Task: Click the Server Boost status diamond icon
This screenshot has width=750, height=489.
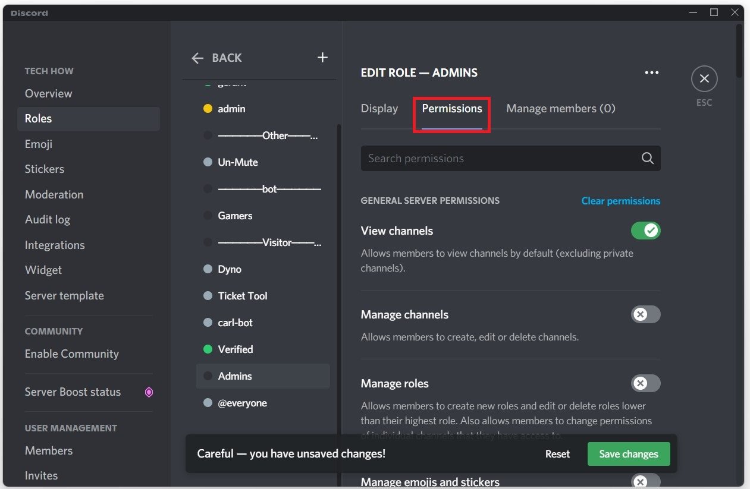Action: [149, 392]
